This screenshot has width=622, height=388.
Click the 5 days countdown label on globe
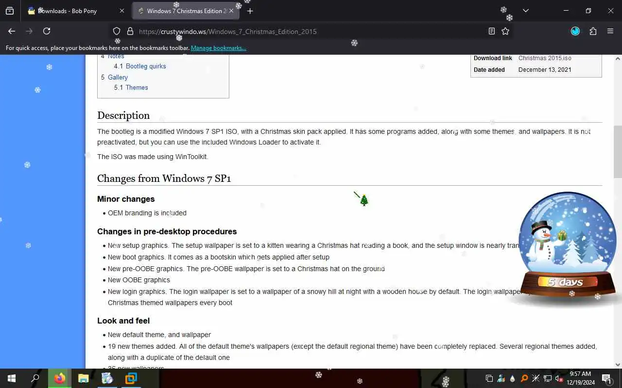(x=565, y=282)
